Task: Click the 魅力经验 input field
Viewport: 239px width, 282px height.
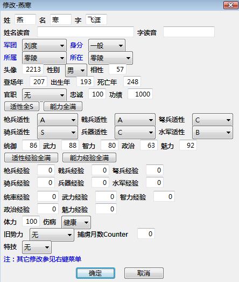Action: click(x=106, y=209)
